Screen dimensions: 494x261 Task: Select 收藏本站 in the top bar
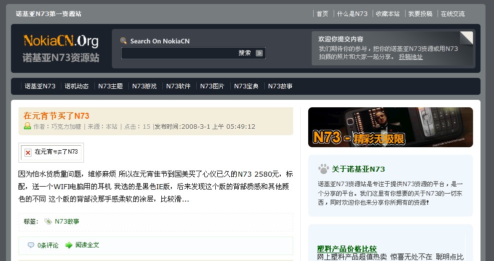pos(388,14)
